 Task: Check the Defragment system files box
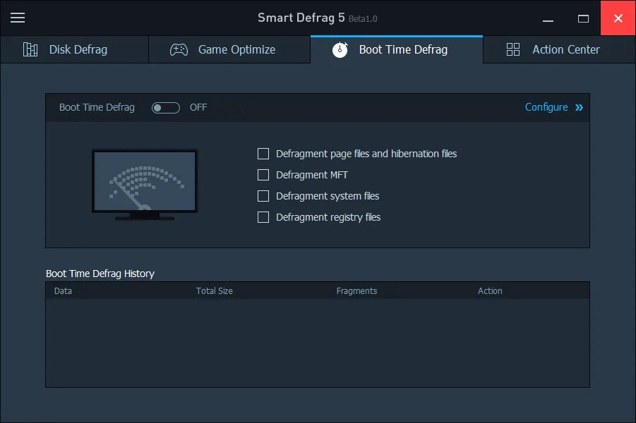click(x=263, y=196)
